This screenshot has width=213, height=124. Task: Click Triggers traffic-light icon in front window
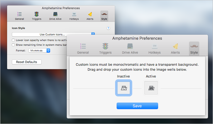coord(105,46)
